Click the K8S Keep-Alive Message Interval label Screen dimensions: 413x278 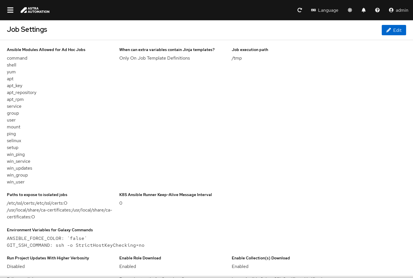[x=165, y=195]
